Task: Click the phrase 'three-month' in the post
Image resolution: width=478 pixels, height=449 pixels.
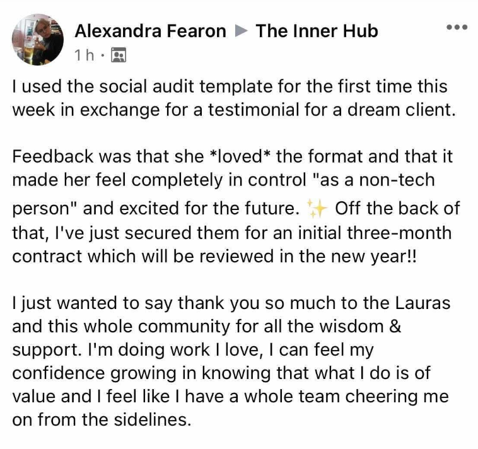Action: [399, 233]
